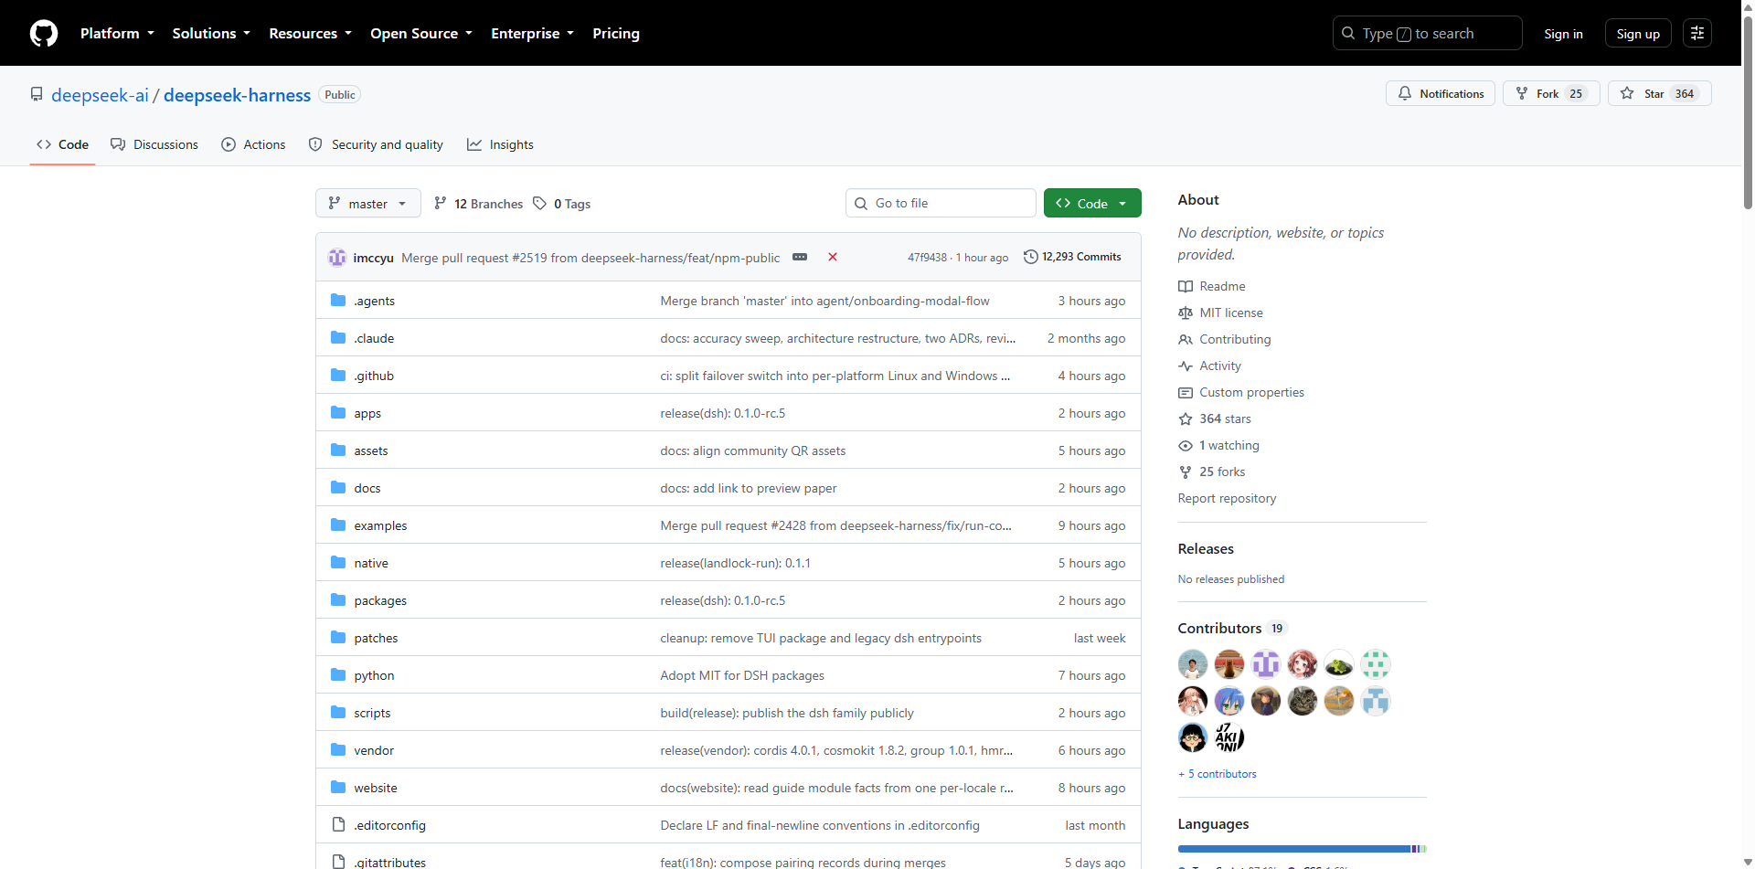This screenshot has height=869, width=1755.
Task: Open commit hash 47f9438
Action: [x=927, y=258]
